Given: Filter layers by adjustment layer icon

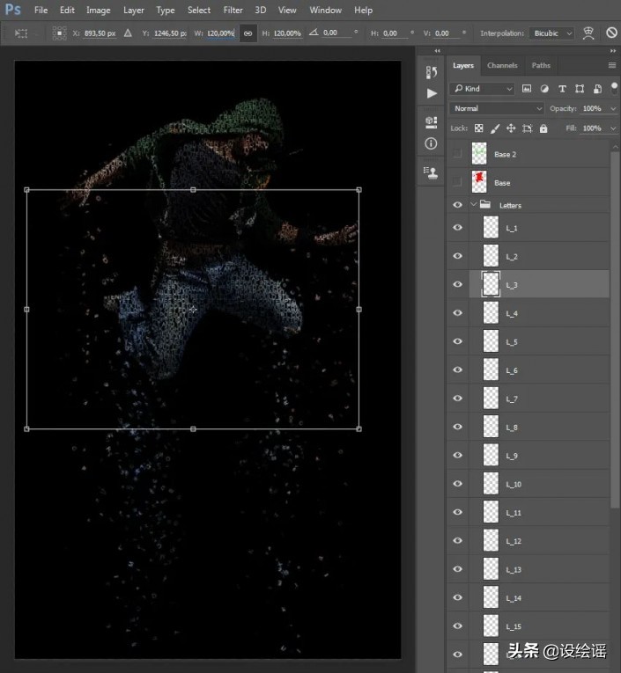Looking at the screenshot, I should coord(544,89).
